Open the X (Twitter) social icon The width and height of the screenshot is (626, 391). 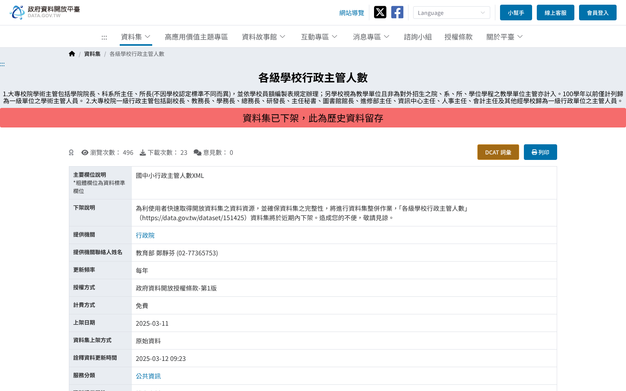(x=380, y=12)
